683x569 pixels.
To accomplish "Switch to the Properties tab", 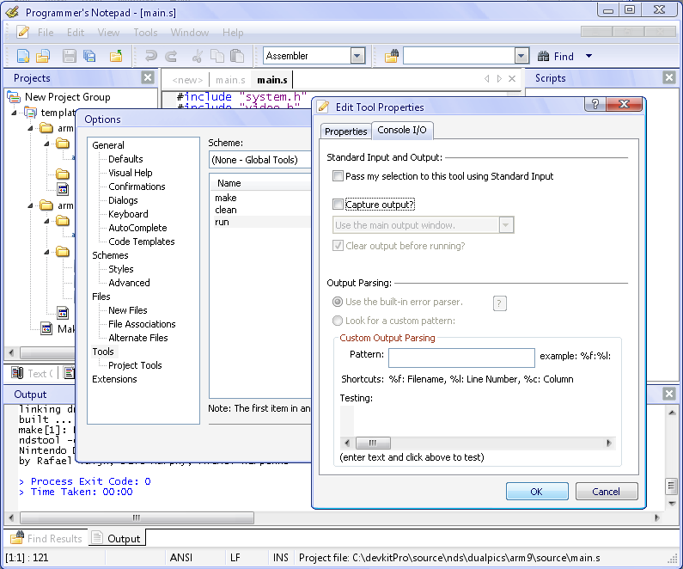I will (346, 131).
